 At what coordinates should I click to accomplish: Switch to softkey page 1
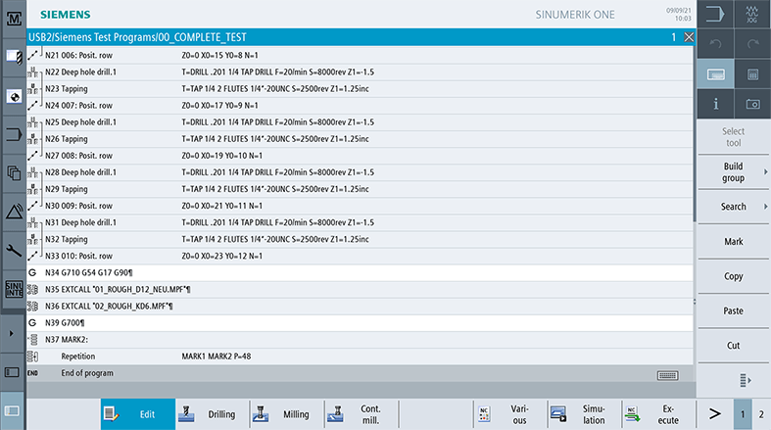click(x=743, y=414)
